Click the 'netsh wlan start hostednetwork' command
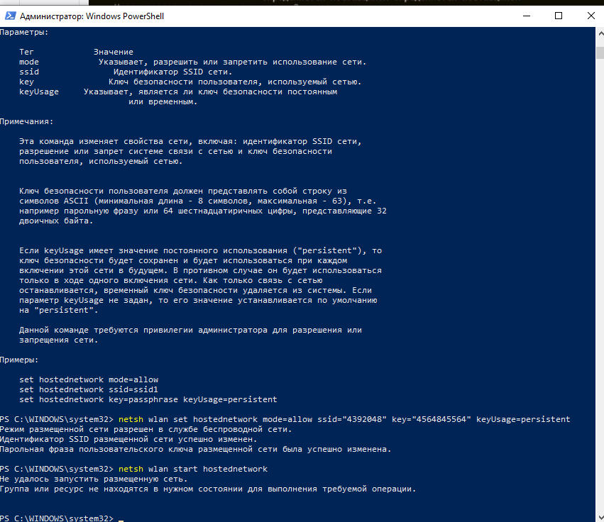604x522 pixels. (x=193, y=469)
